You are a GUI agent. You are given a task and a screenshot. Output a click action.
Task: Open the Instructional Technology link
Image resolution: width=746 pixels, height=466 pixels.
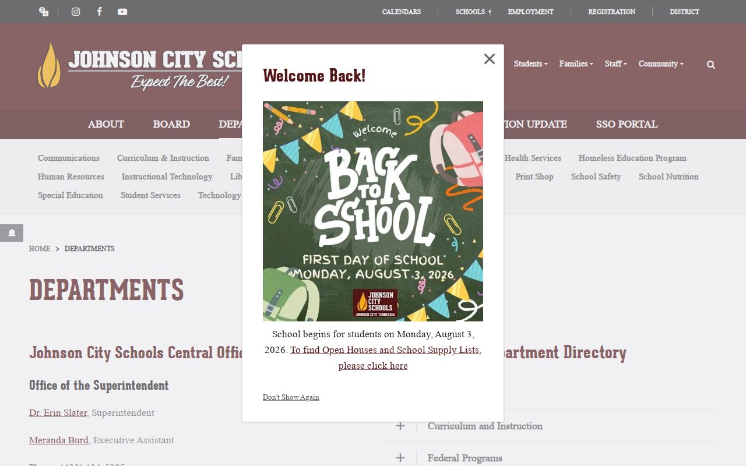point(167,176)
